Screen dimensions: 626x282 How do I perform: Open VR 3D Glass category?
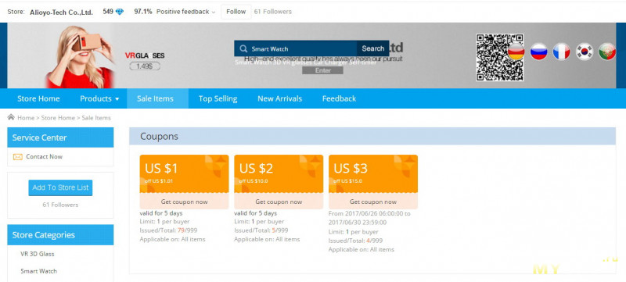(38, 254)
